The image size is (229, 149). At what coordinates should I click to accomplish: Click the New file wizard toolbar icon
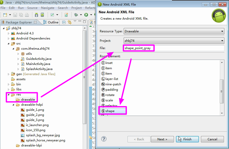[x=5, y=15]
